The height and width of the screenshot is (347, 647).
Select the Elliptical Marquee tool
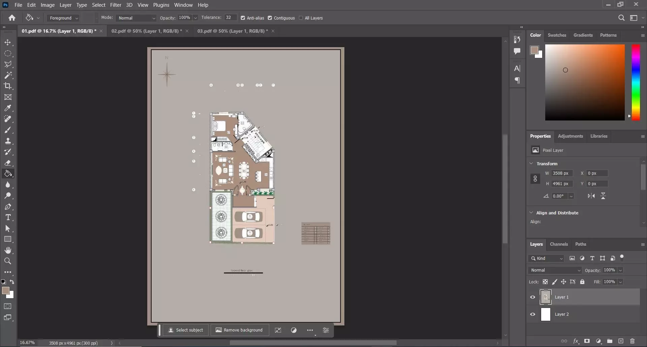(x=8, y=54)
